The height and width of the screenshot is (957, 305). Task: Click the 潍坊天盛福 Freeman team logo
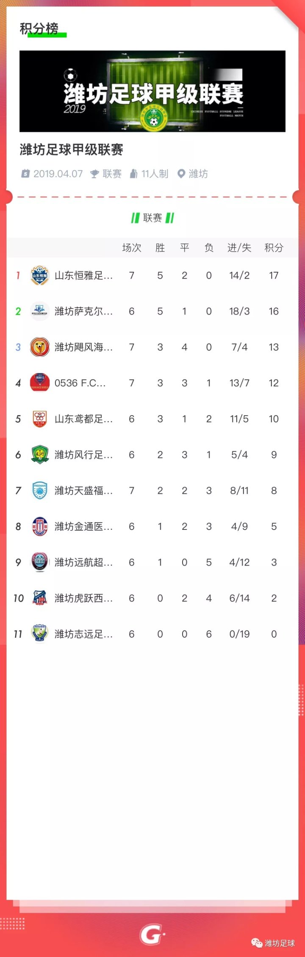pos(40,491)
